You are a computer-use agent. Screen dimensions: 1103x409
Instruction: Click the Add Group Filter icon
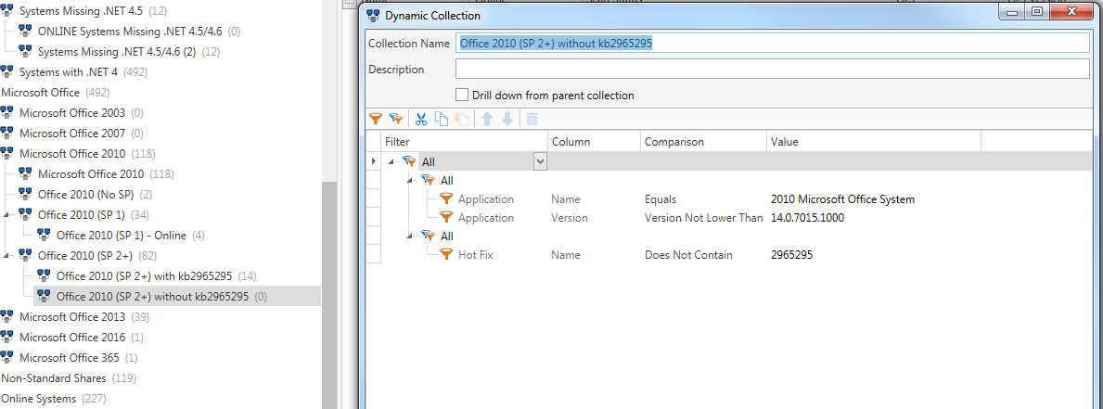tap(395, 119)
